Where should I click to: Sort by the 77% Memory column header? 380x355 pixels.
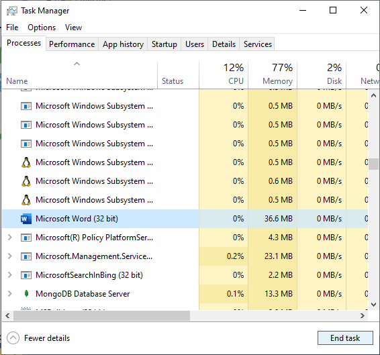(273, 75)
